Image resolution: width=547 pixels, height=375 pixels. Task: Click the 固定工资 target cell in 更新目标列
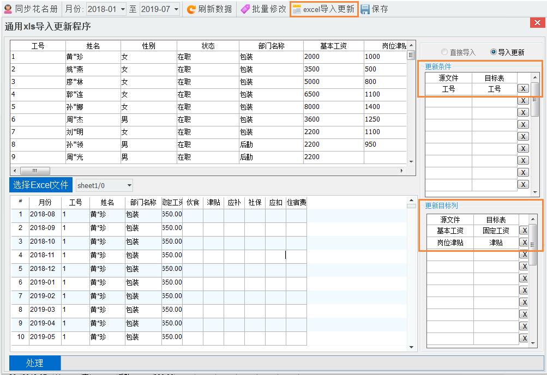[496, 231]
